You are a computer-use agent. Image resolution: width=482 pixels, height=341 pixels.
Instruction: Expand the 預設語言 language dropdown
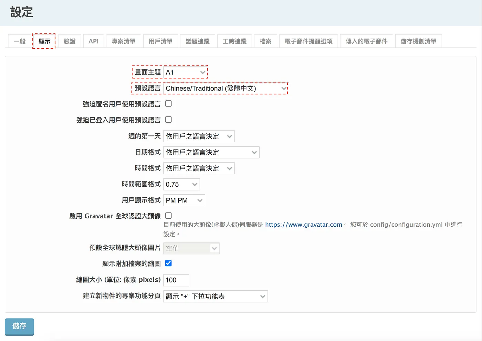pos(226,89)
